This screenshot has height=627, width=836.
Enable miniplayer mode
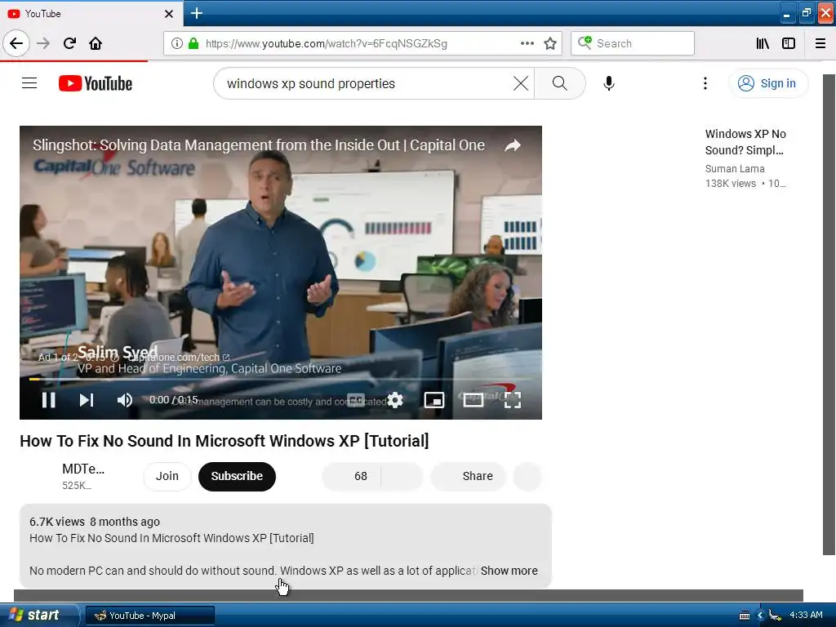434,400
